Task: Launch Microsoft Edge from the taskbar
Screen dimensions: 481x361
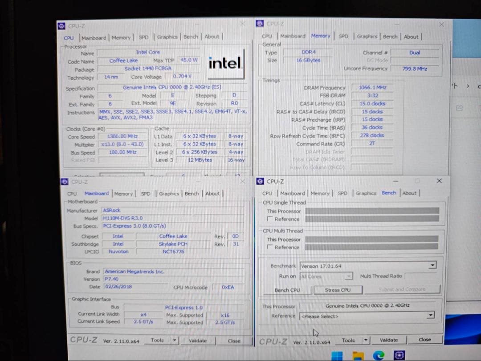Action: pyautogui.click(x=379, y=355)
